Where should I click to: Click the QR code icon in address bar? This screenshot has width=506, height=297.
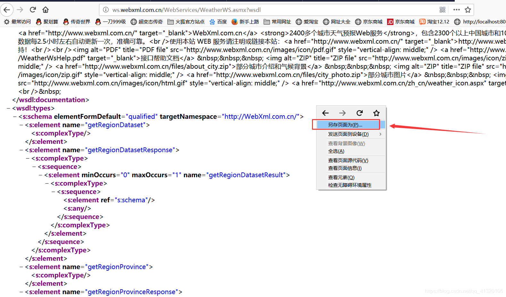(443, 10)
